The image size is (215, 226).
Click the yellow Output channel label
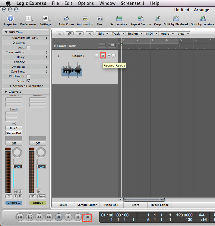point(38,203)
